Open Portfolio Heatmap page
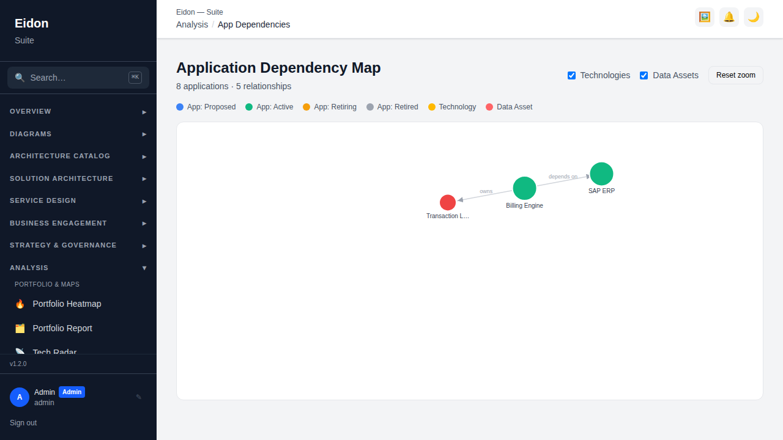 78,304
